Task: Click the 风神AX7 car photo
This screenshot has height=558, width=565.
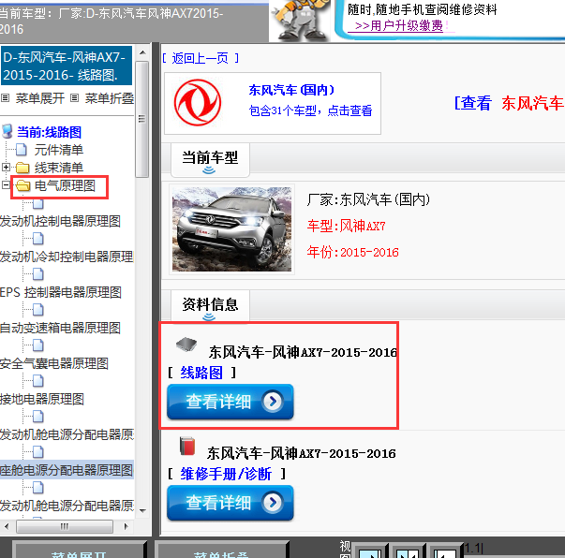Action: [x=231, y=229]
